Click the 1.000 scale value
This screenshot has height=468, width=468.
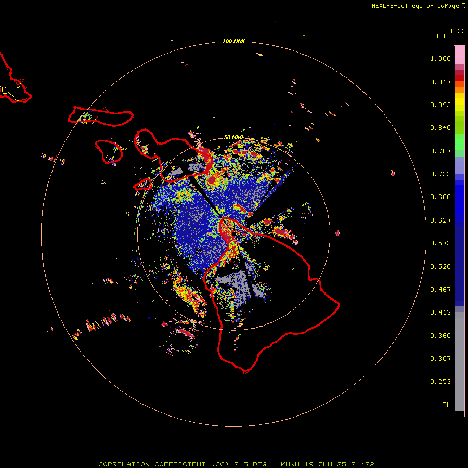(440, 58)
